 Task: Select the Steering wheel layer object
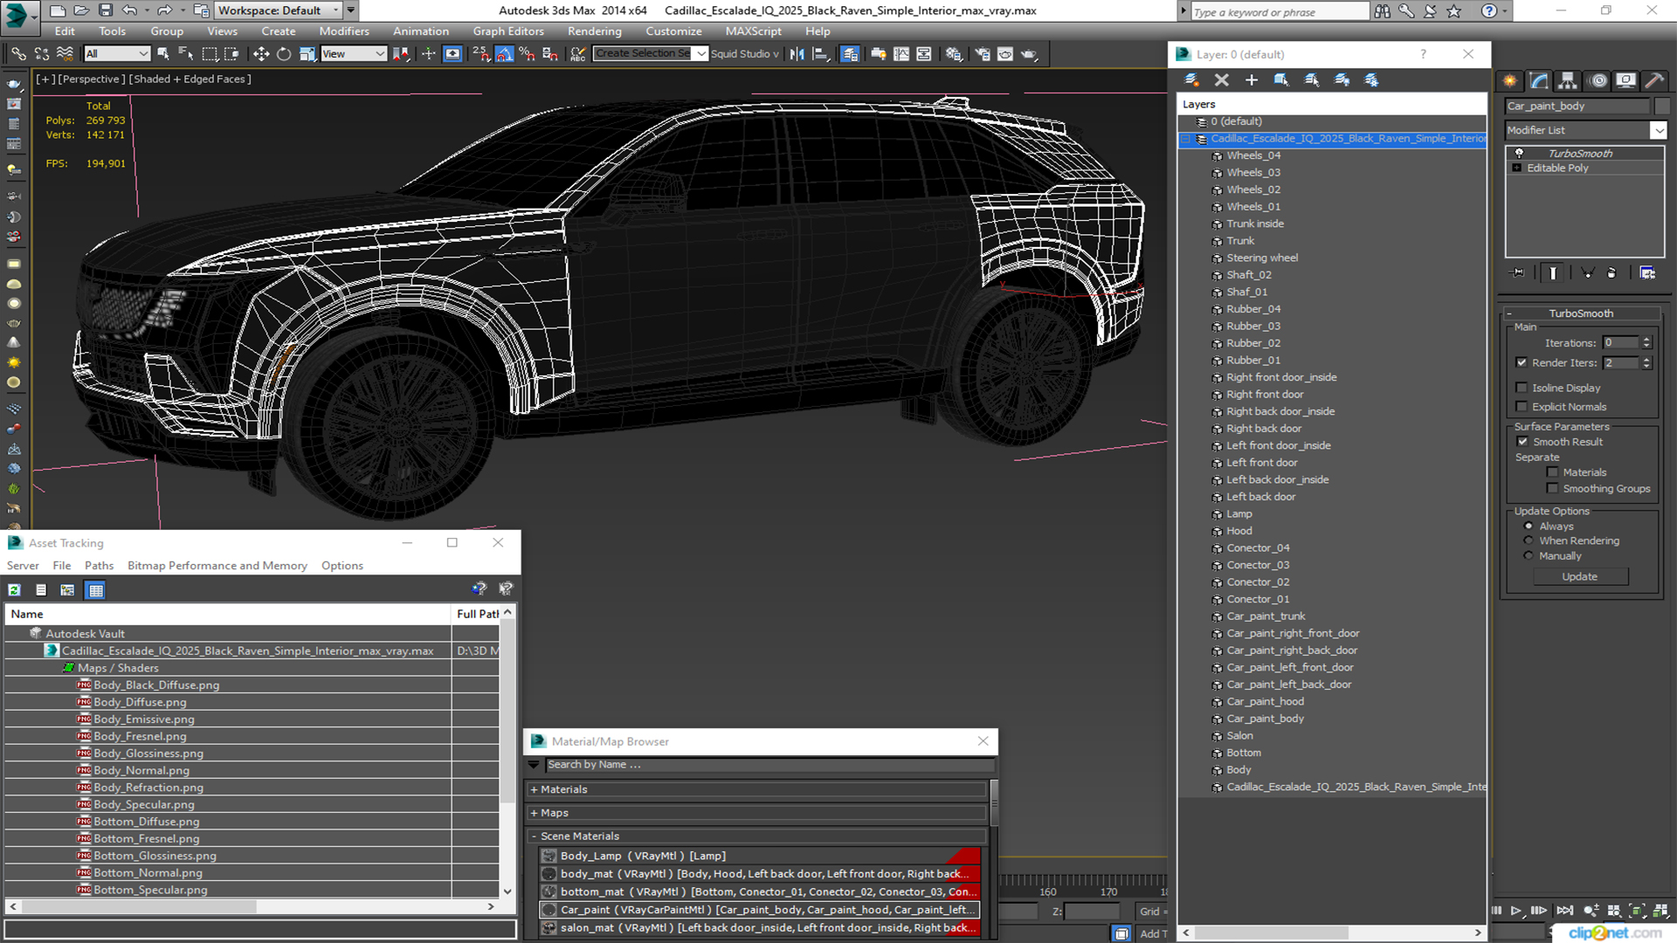click(1262, 258)
